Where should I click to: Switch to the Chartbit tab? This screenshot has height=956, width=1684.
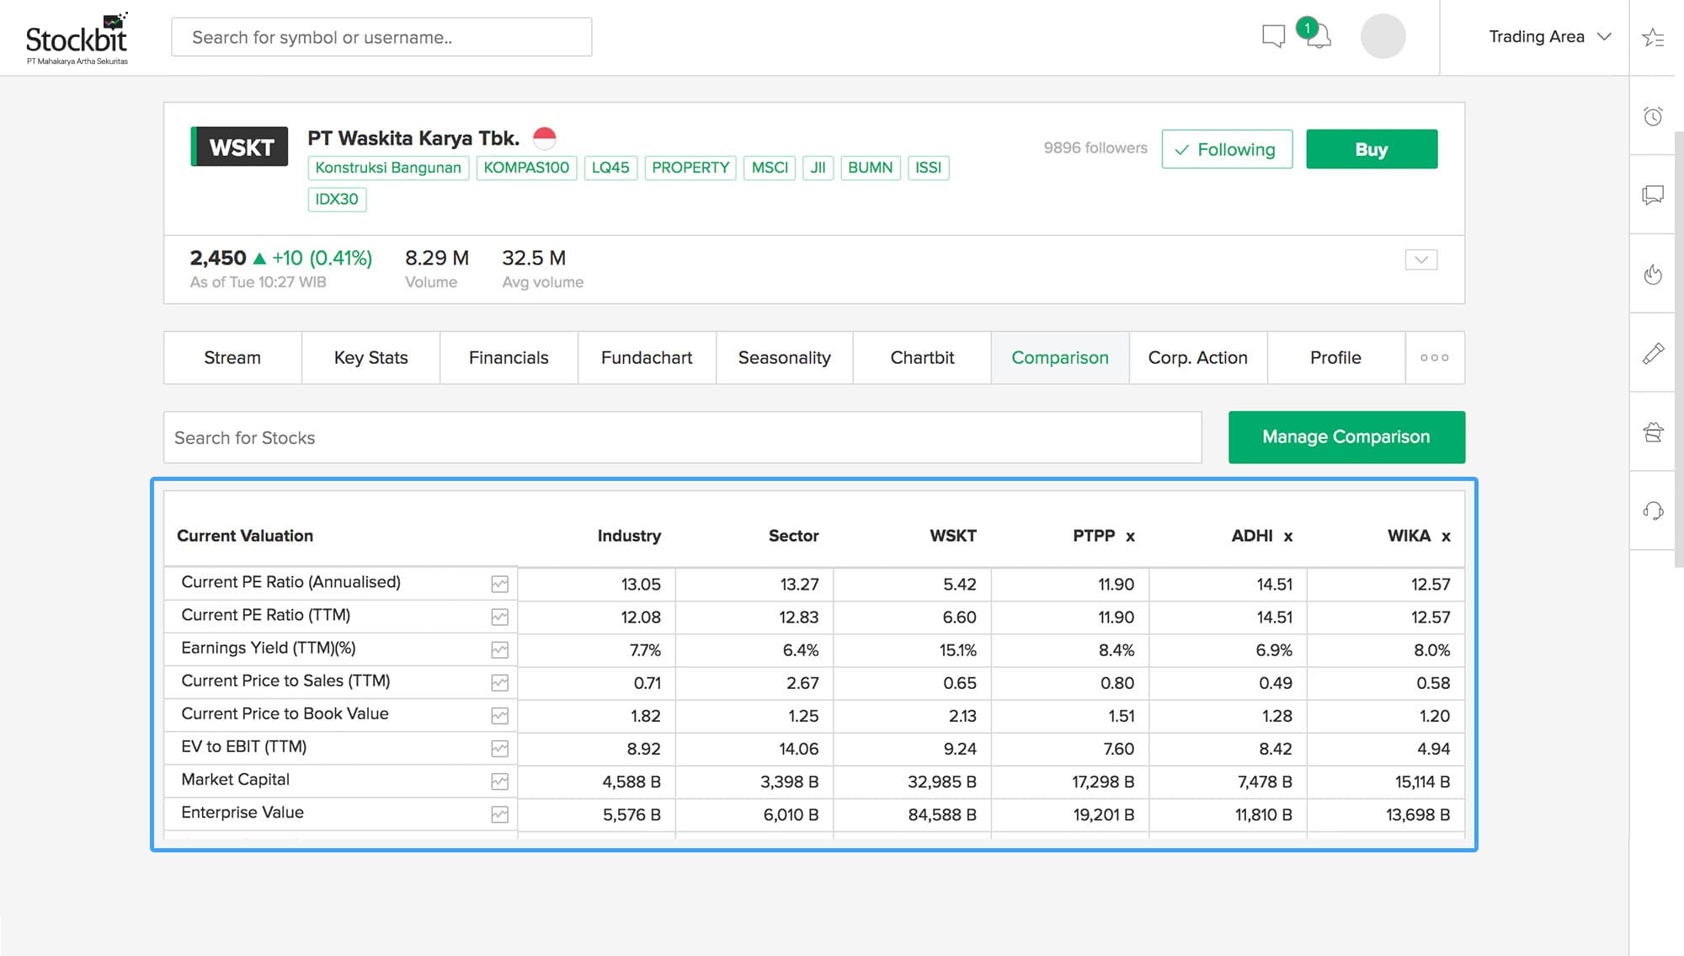click(922, 358)
